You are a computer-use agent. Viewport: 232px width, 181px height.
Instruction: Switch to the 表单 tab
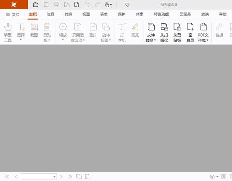click(104, 14)
